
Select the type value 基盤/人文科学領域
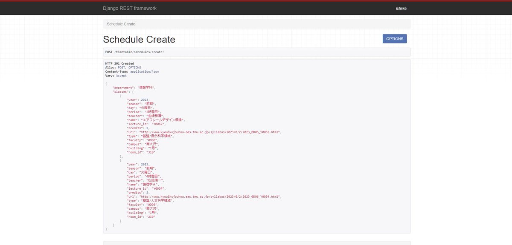157,200
